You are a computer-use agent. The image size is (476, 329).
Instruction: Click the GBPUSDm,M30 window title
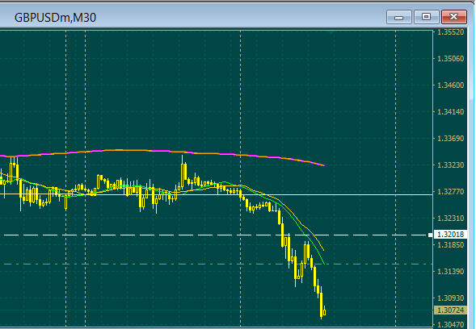coord(55,18)
